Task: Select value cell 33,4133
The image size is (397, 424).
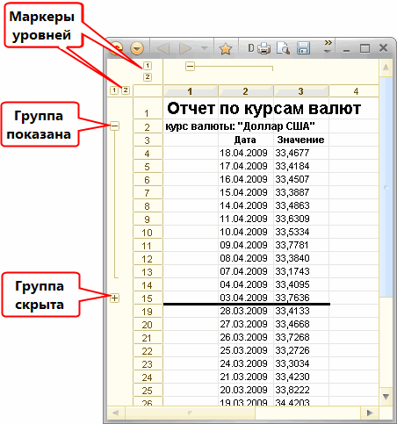Action: [301, 311]
